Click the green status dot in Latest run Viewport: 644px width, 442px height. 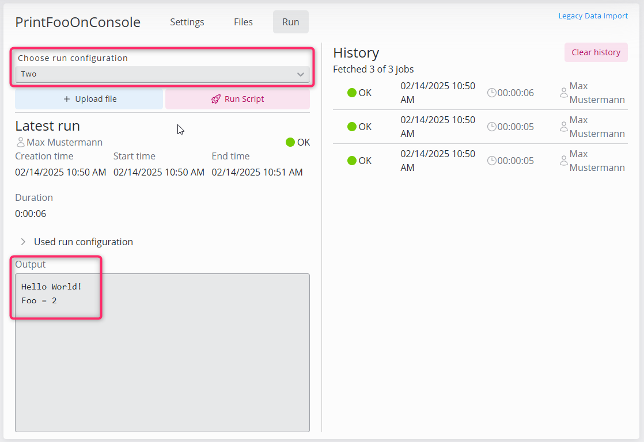click(x=290, y=142)
